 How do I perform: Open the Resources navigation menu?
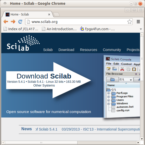pyautogui.click(x=89, y=50)
